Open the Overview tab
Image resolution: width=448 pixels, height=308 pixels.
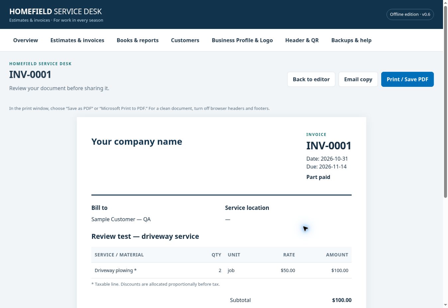click(26, 40)
